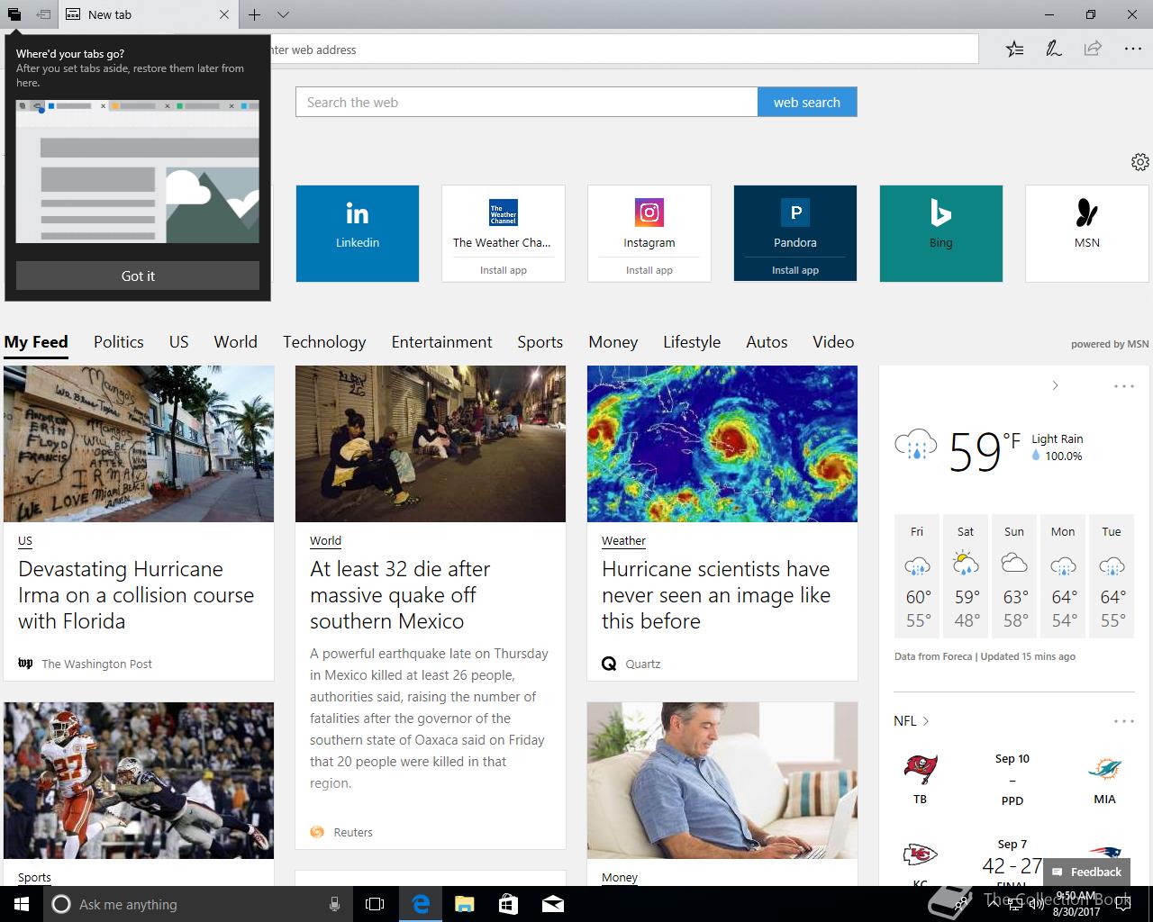Click the Cortana microphone icon

pos(334,904)
